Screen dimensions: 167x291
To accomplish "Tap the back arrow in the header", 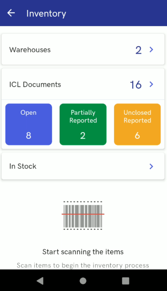I will [11, 13].
